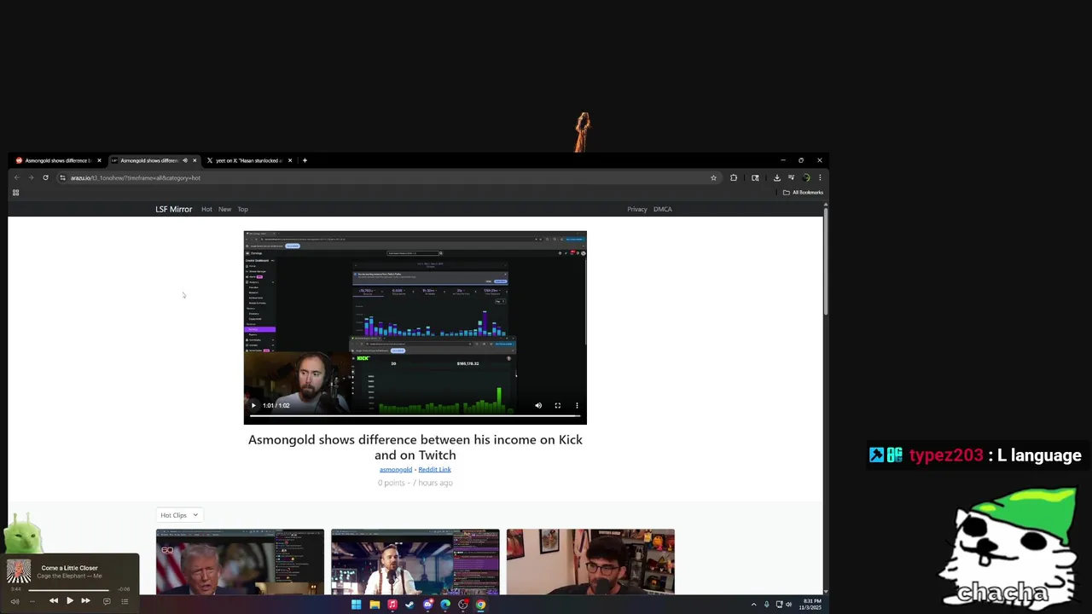Screen dimensions: 1092x614
Task: Open Steam from taskbar
Action: (x=409, y=605)
